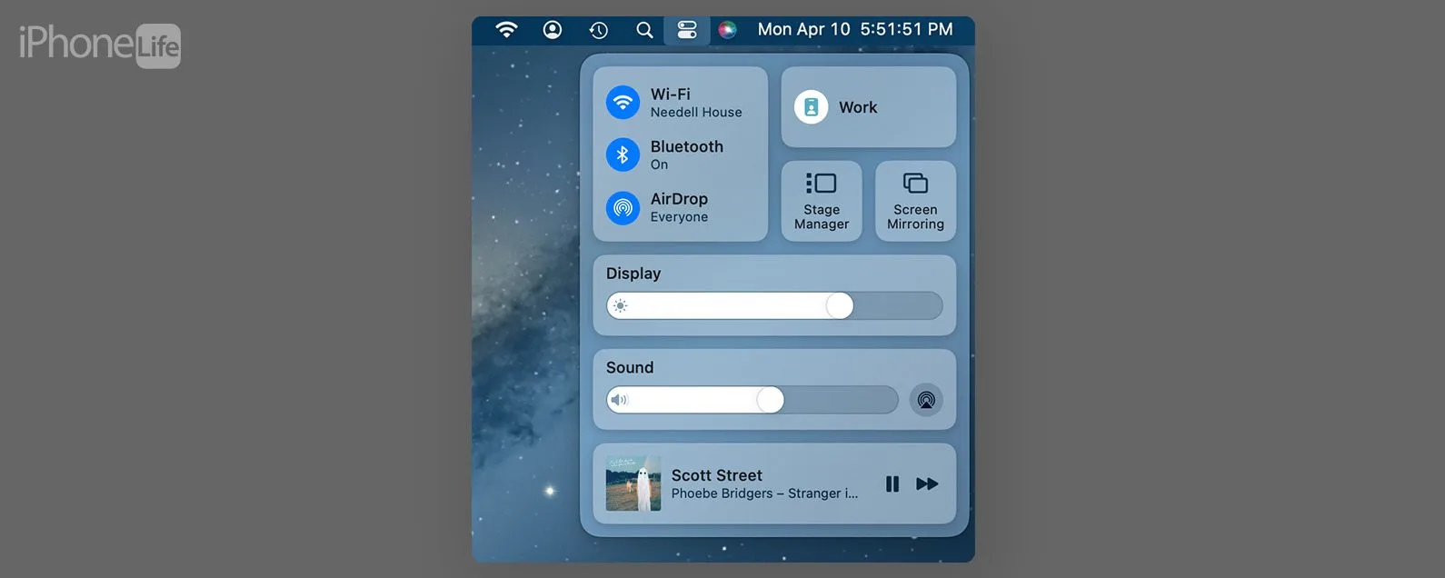Pause the Scott Street track
Viewport: 1445px width, 578px height.
(892, 484)
